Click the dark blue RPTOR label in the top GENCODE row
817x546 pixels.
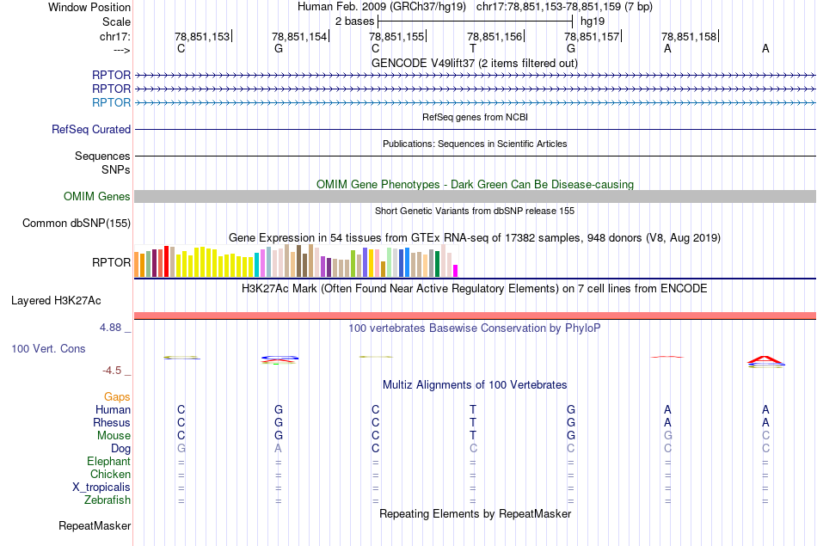tap(111, 75)
